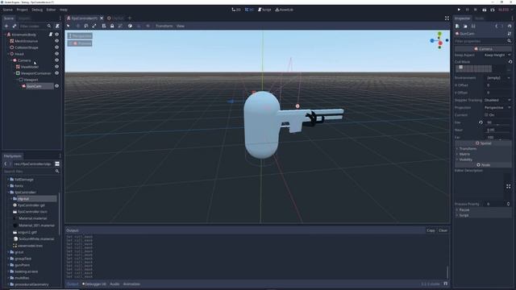Open Inspector object history button
Screen dimensions: 516x290
tap(510, 26)
